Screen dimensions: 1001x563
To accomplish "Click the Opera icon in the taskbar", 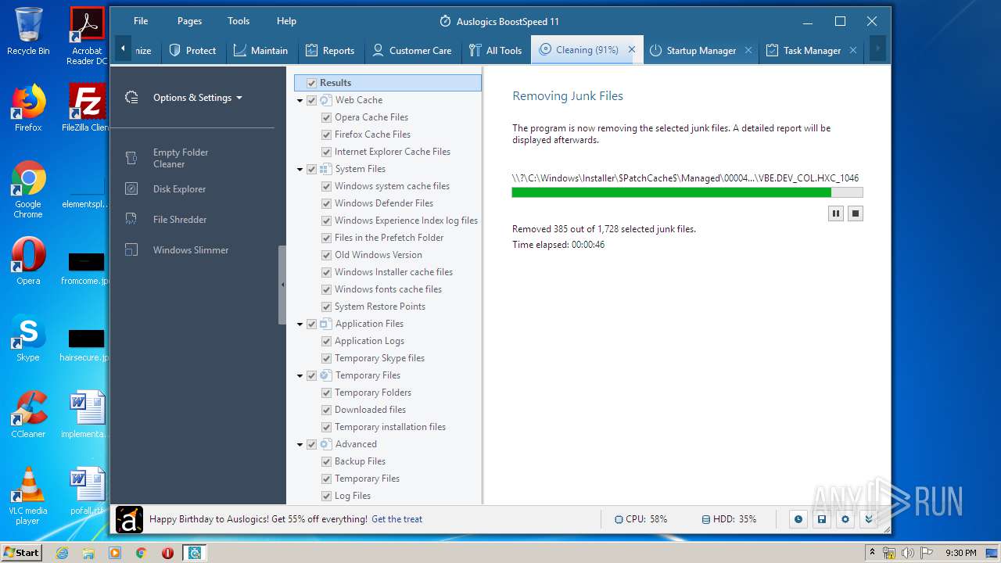I will tap(167, 553).
